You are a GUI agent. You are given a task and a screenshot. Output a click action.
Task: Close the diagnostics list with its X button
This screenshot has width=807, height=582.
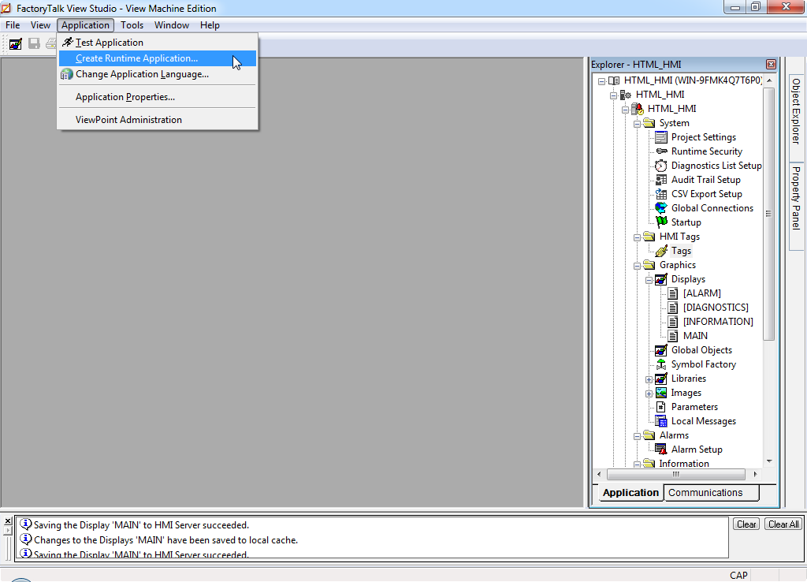click(x=7, y=520)
